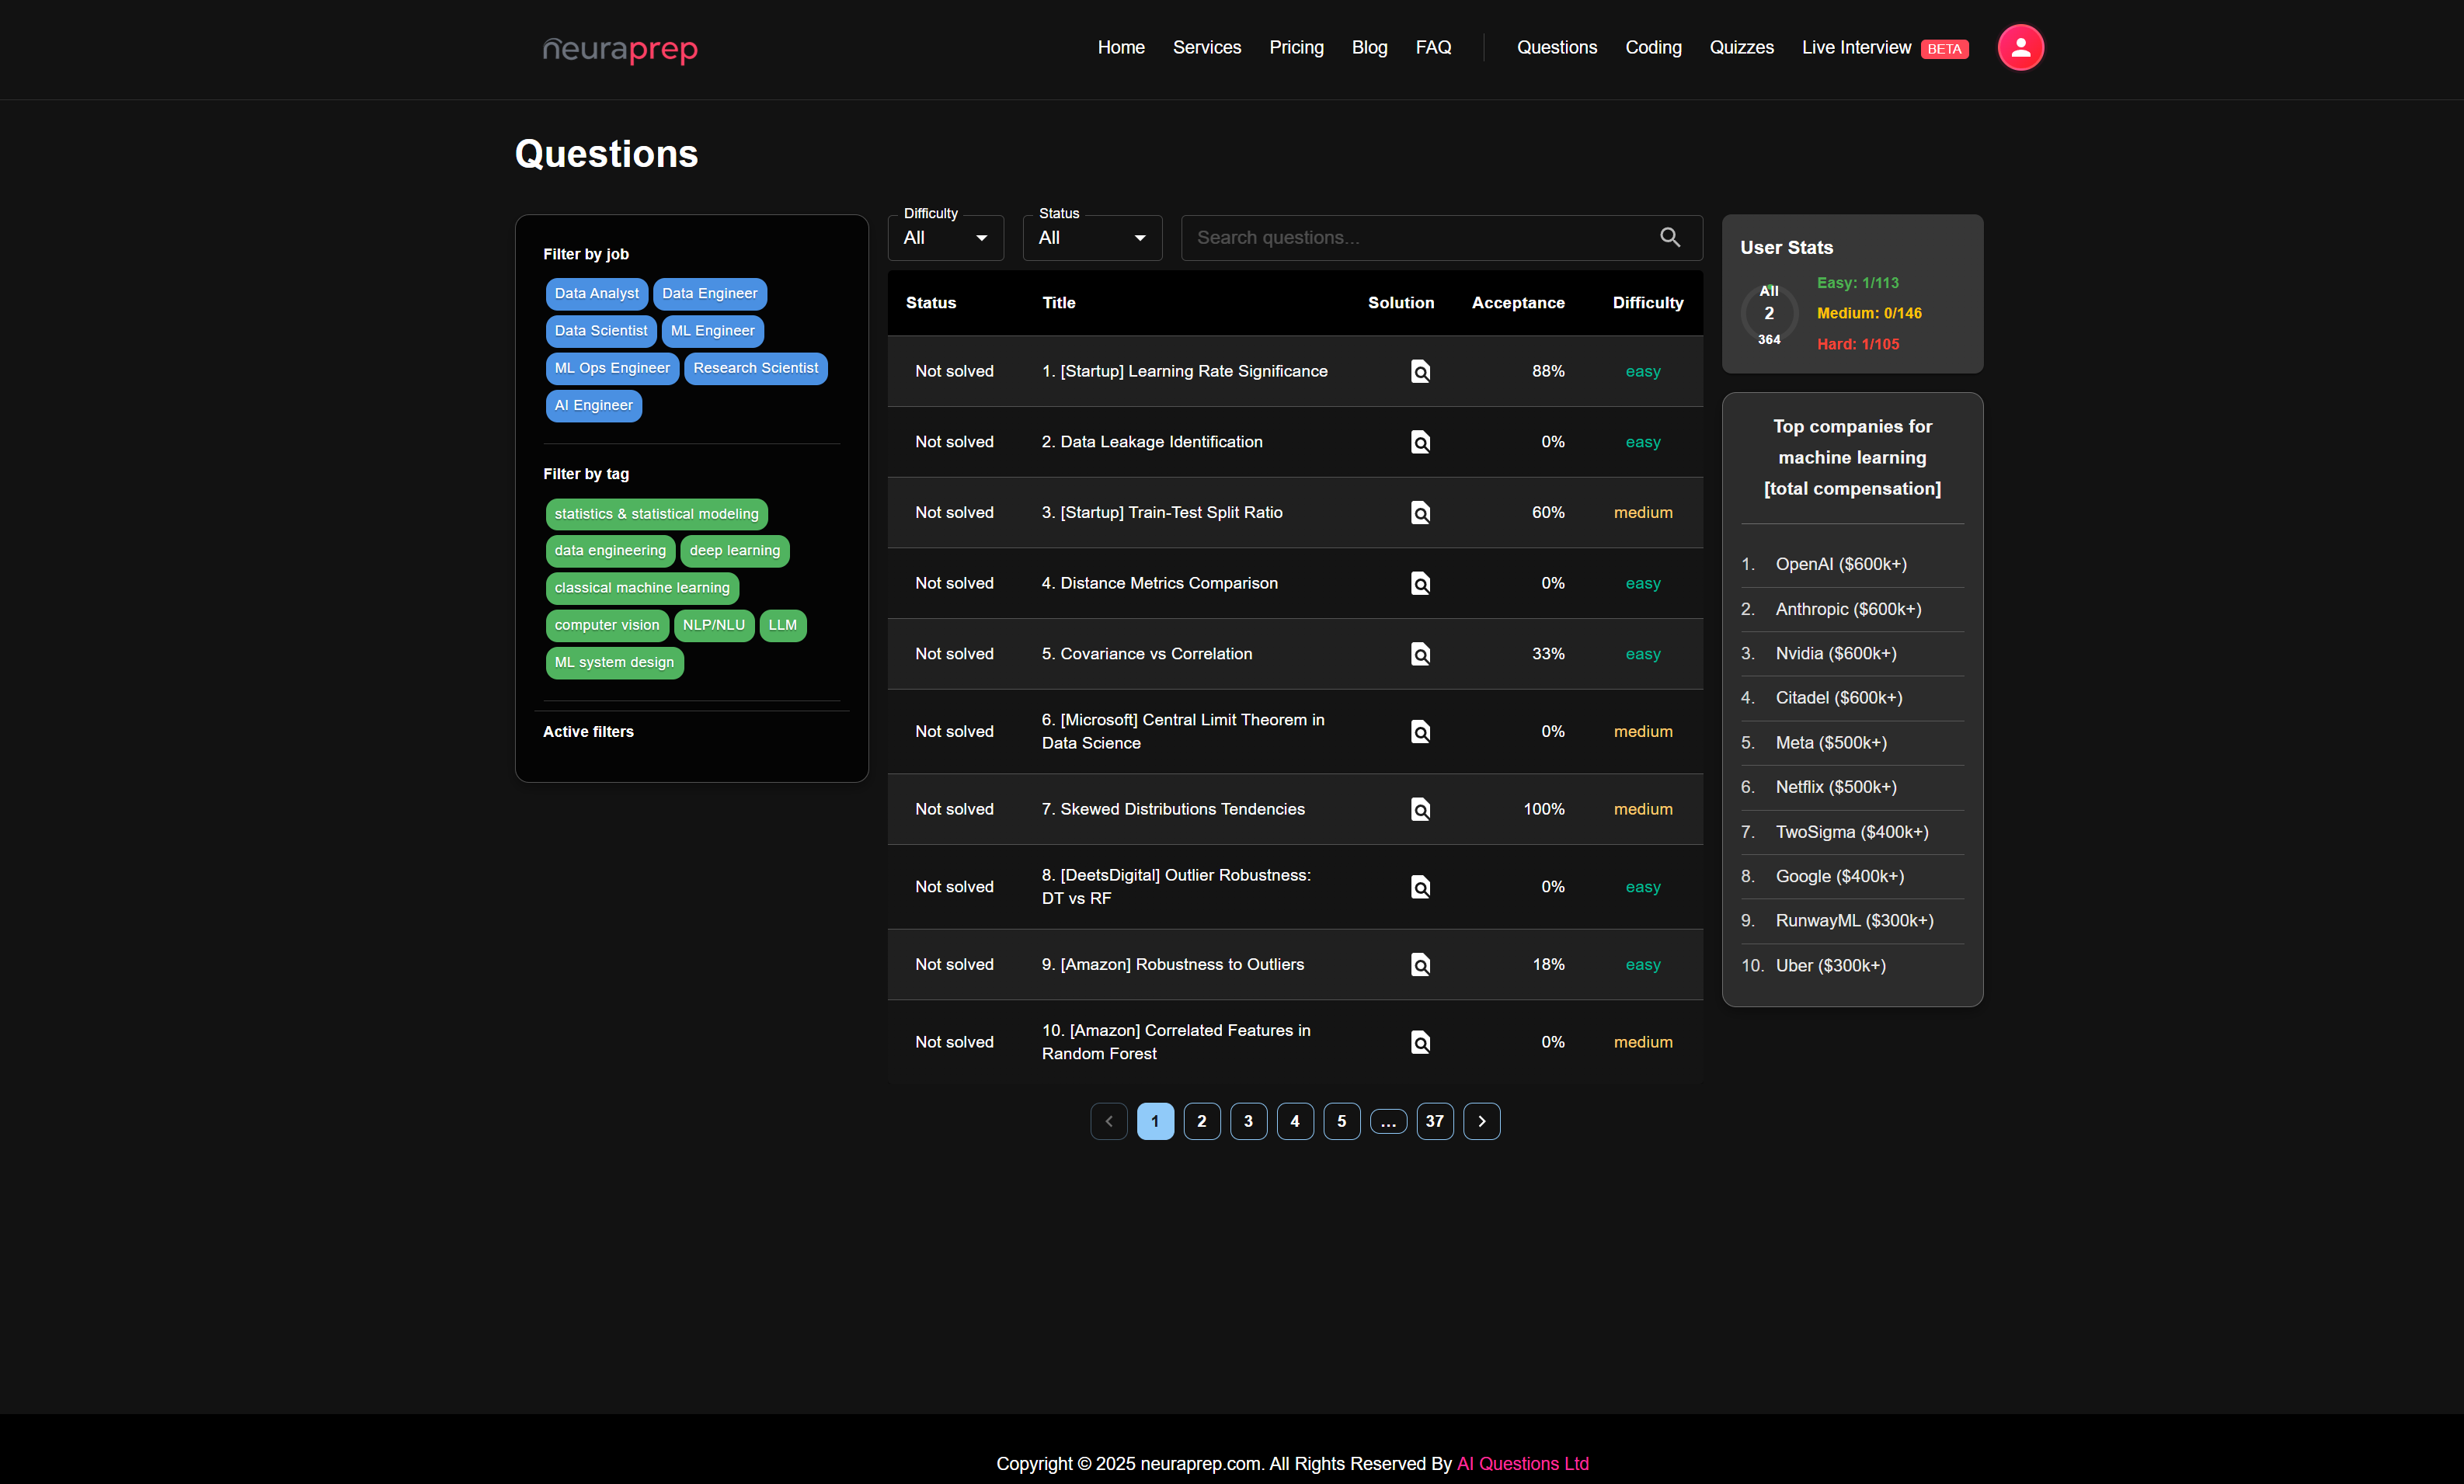The height and width of the screenshot is (1484, 2464).
Task: Toggle the Data Scientist job filter
Action: pyautogui.click(x=600, y=331)
